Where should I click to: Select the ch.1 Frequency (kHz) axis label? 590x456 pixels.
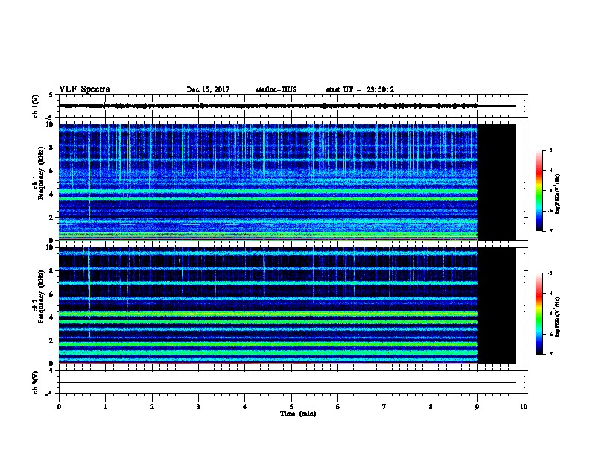39,173
